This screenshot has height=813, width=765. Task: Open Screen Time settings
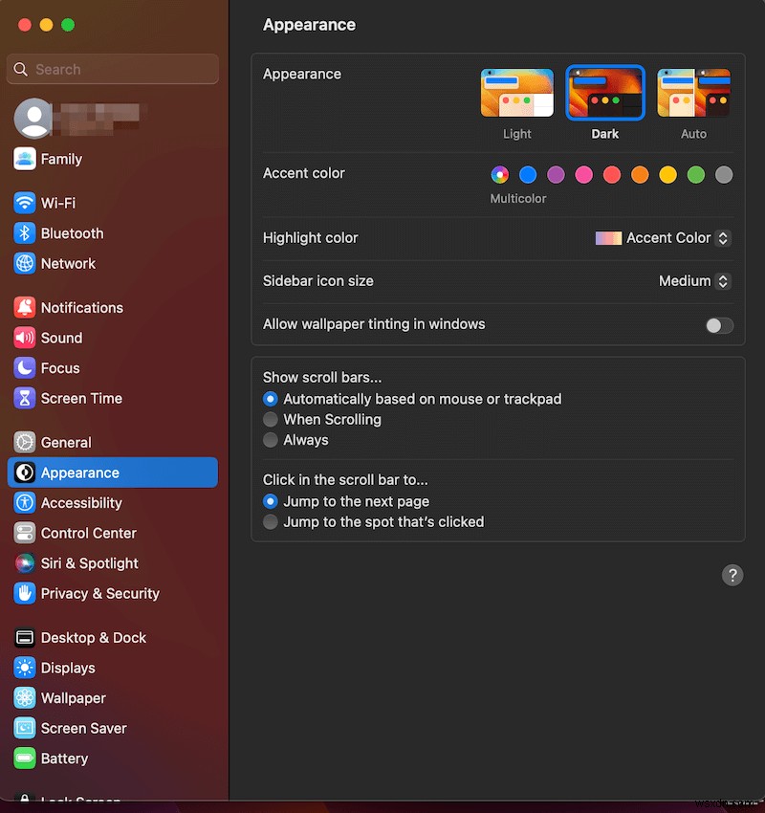point(80,398)
